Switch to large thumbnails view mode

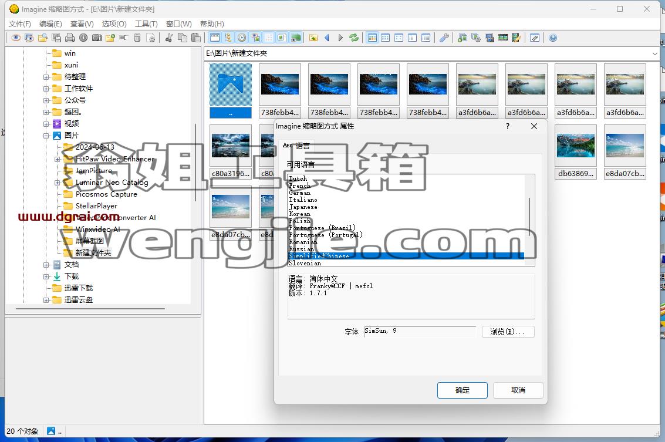[372, 38]
